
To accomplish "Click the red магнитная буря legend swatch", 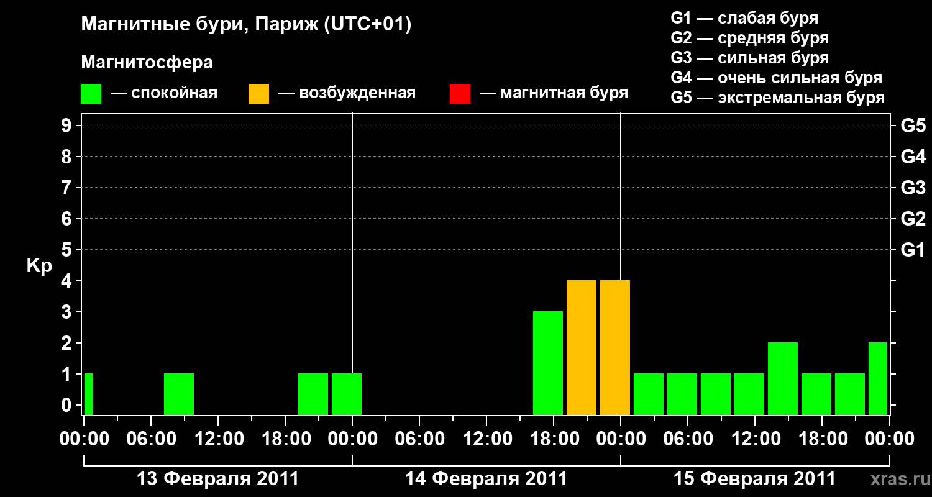I will 460,94.
